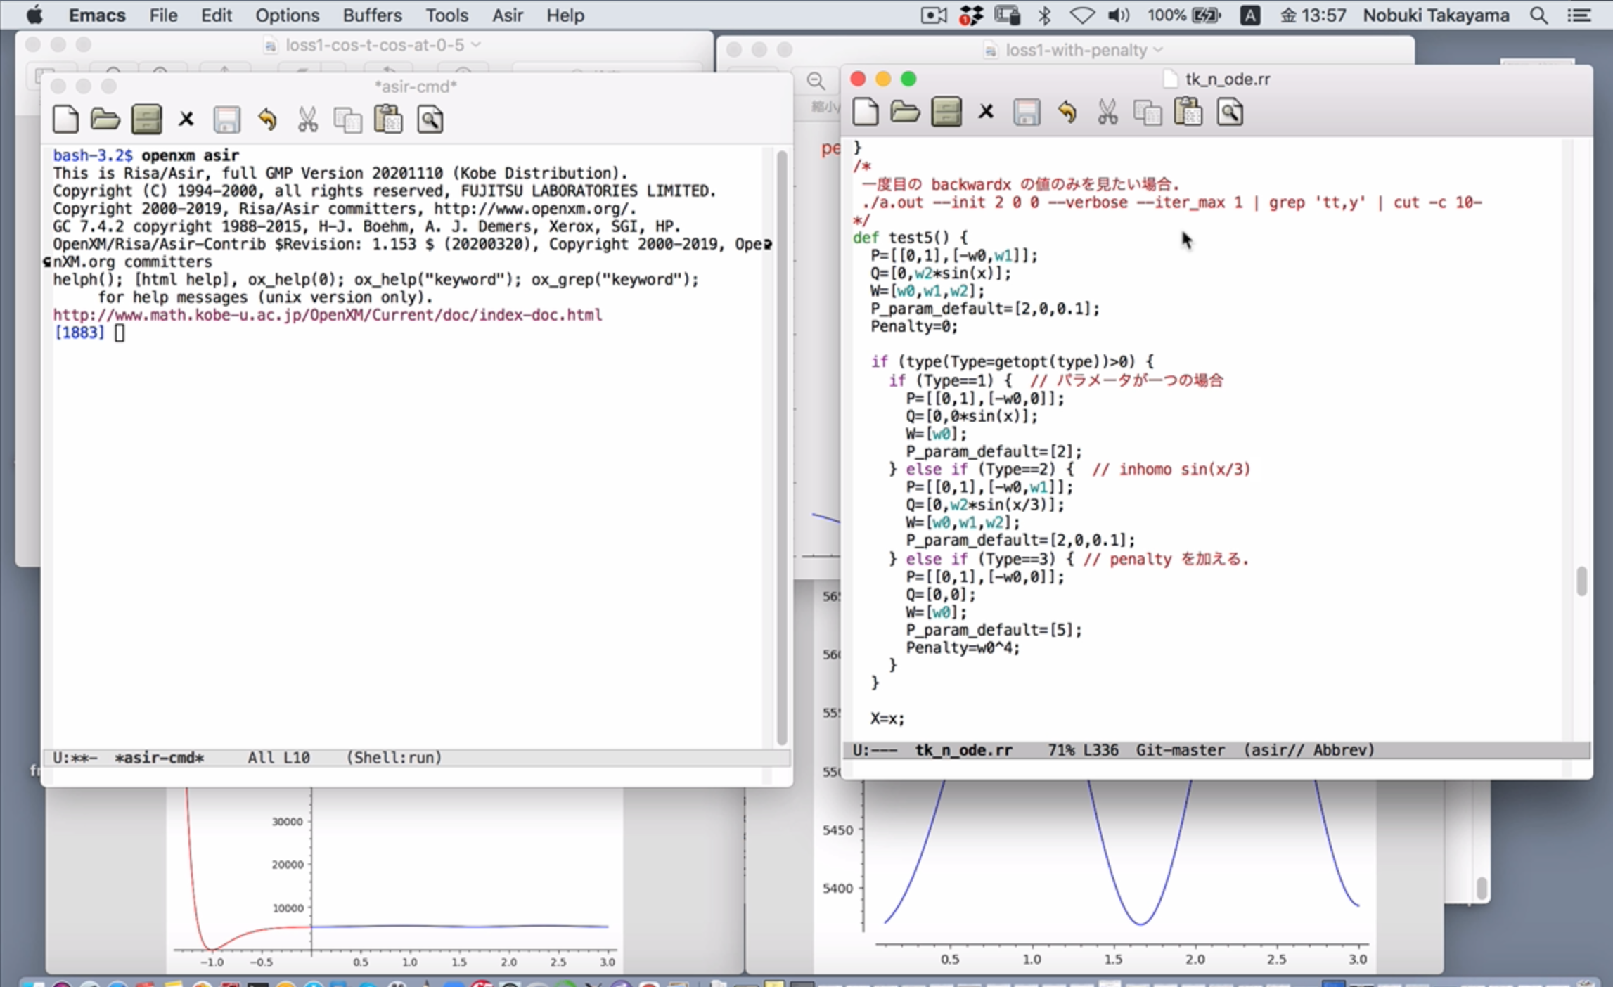1613x987 pixels.
Task: Click volume speaker icon in menu bar
Action: coord(1119,15)
